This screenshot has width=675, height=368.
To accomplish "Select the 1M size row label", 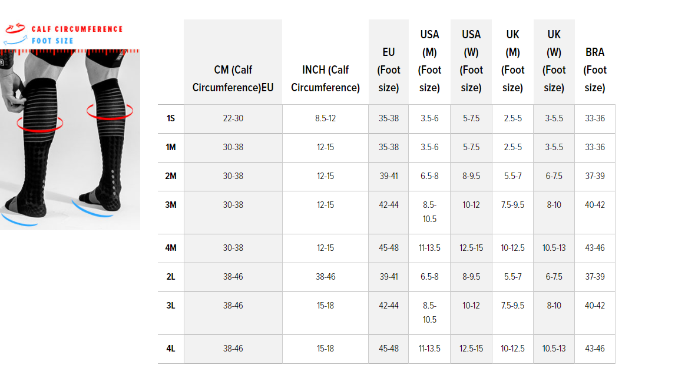I will (x=171, y=147).
